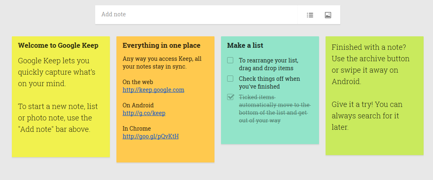Viewport: 433px width, 180px height.
Task: Select "To start a new note" paragraph
Action: pyautogui.click(x=58, y=118)
